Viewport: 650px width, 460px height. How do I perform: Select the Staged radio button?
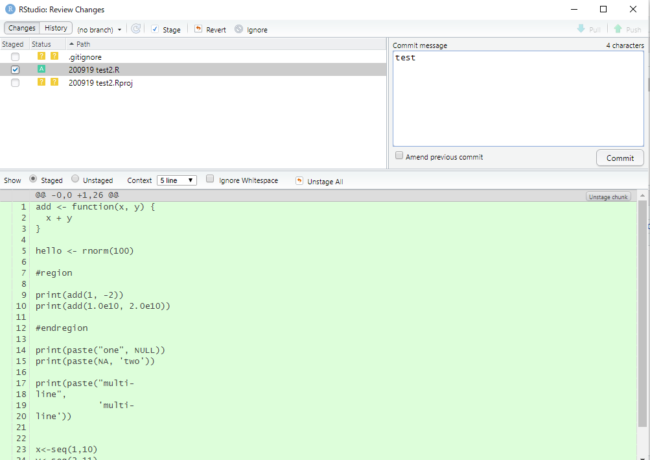pyautogui.click(x=33, y=179)
